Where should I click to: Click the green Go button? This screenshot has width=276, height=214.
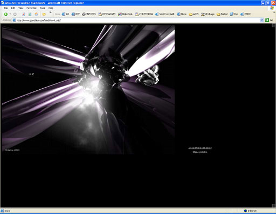269,20
